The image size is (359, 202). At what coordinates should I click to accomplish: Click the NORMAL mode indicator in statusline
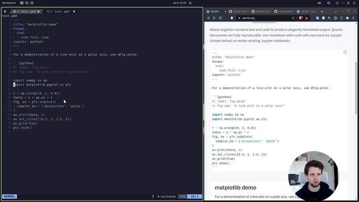point(10,196)
